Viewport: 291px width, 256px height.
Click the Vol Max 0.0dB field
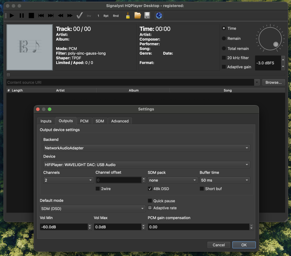(x=117, y=227)
